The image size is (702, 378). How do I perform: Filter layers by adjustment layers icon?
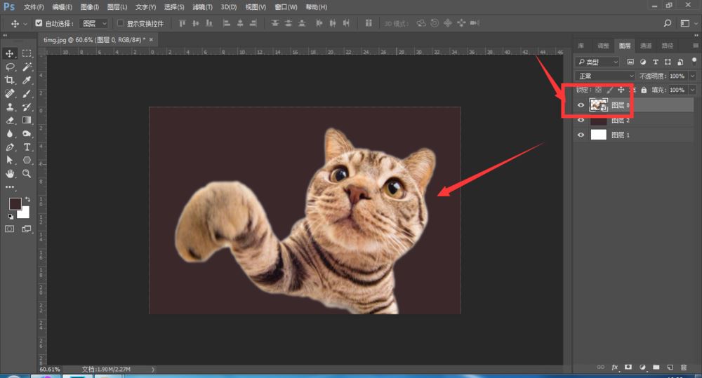tap(643, 62)
